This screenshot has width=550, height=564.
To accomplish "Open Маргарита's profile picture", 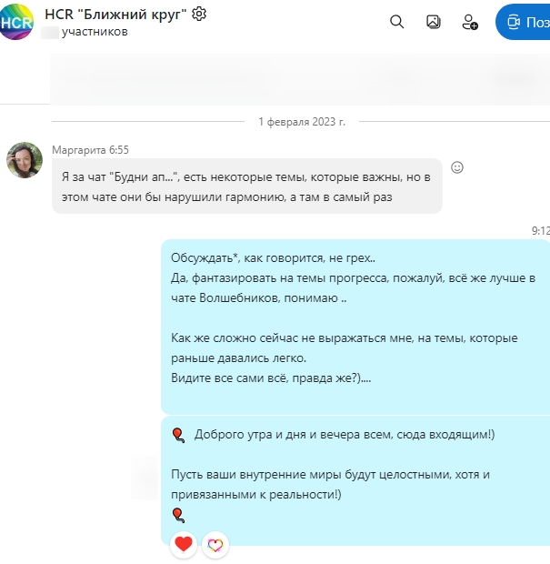I will (25, 160).
